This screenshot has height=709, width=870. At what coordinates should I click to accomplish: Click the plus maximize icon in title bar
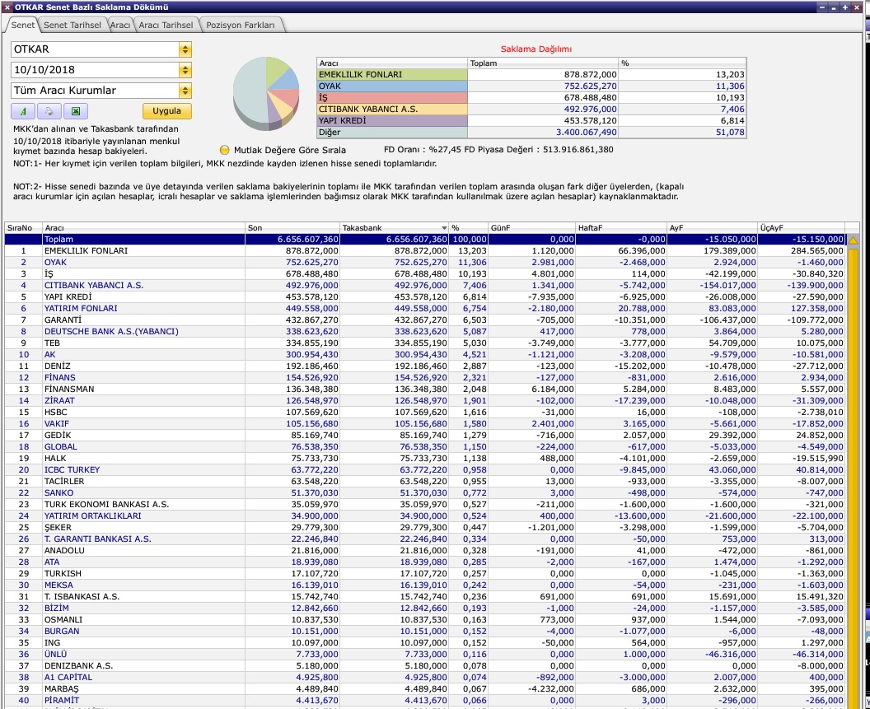pyautogui.click(x=844, y=7)
